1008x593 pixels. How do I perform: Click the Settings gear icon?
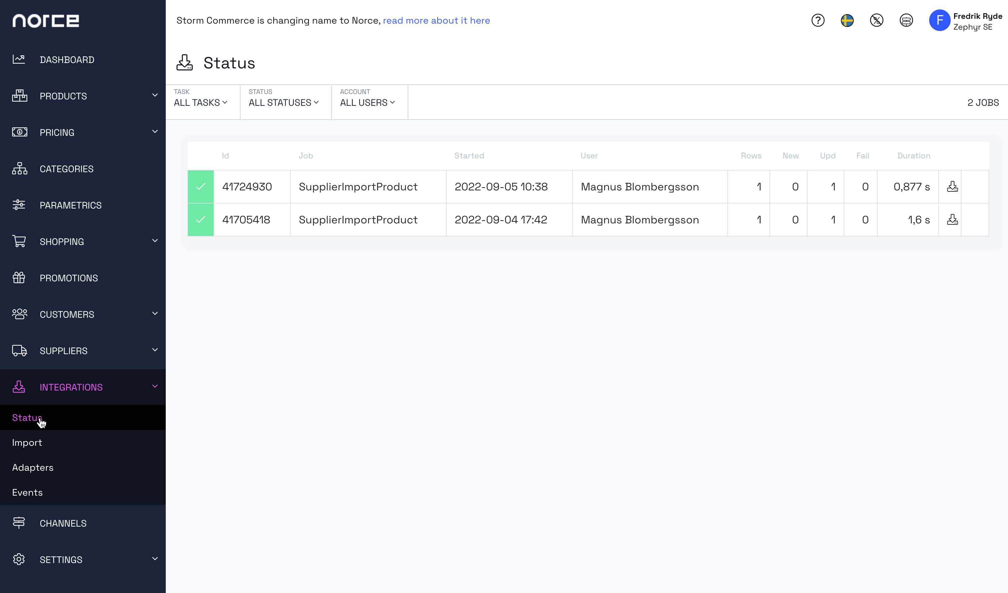pyautogui.click(x=19, y=559)
